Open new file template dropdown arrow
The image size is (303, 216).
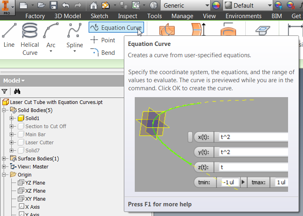pyautogui.click(x=33, y=5)
